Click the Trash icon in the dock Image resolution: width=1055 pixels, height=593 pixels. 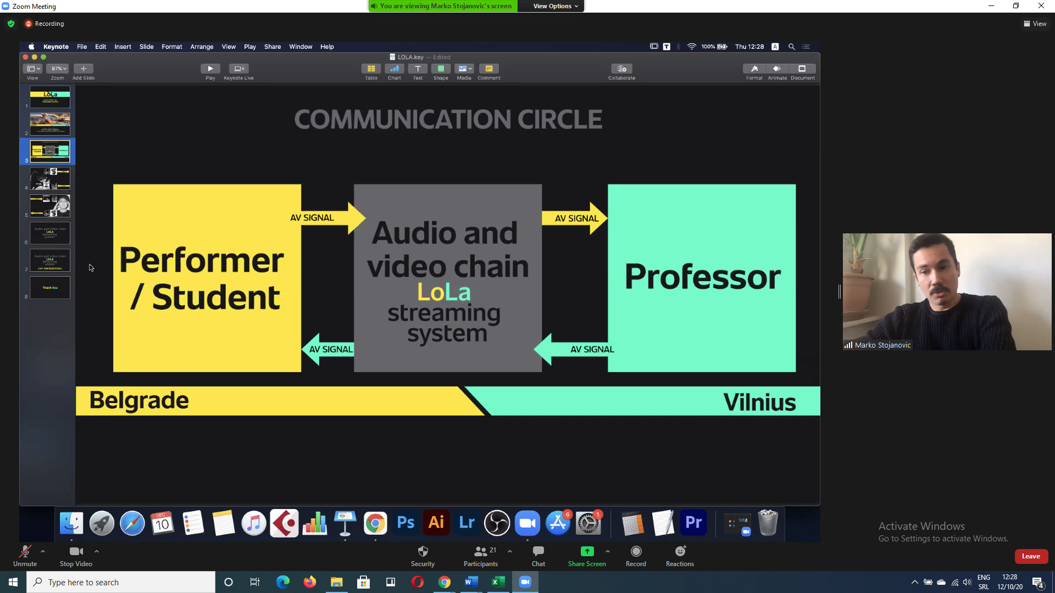[x=768, y=523]
